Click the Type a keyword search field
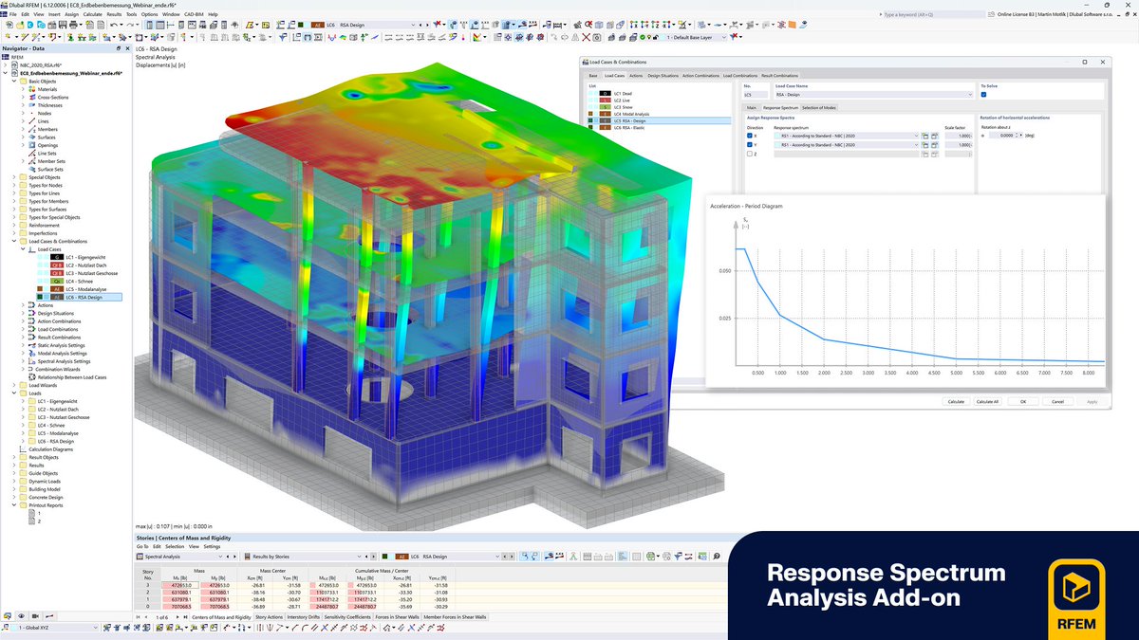 click(933, 14)
